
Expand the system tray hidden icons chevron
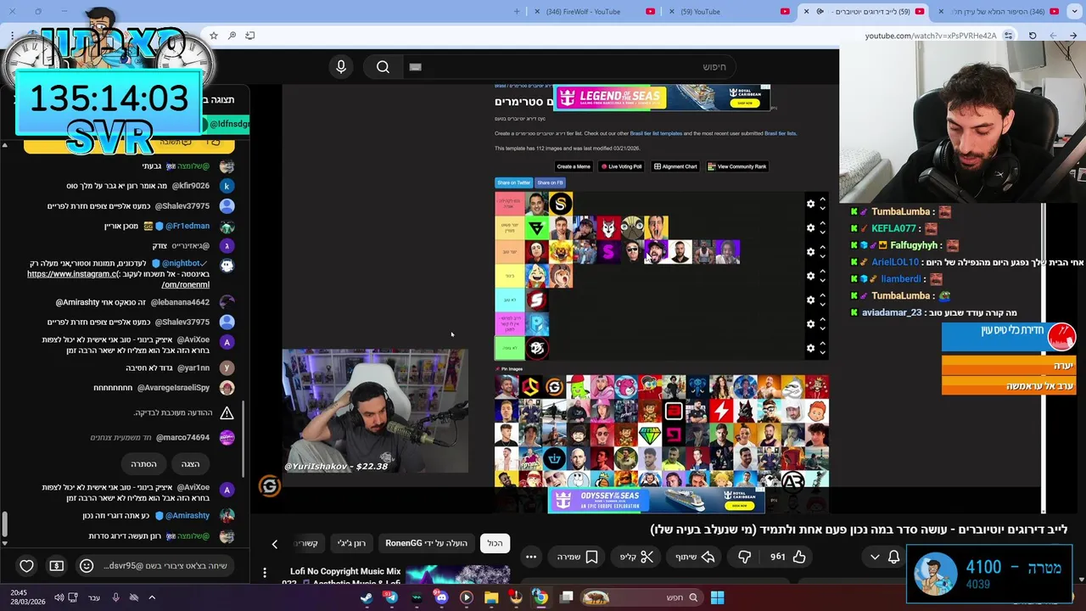[152, 597]
